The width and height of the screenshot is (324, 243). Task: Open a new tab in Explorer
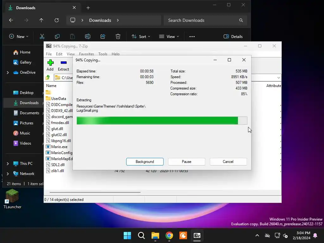[88, 8]
